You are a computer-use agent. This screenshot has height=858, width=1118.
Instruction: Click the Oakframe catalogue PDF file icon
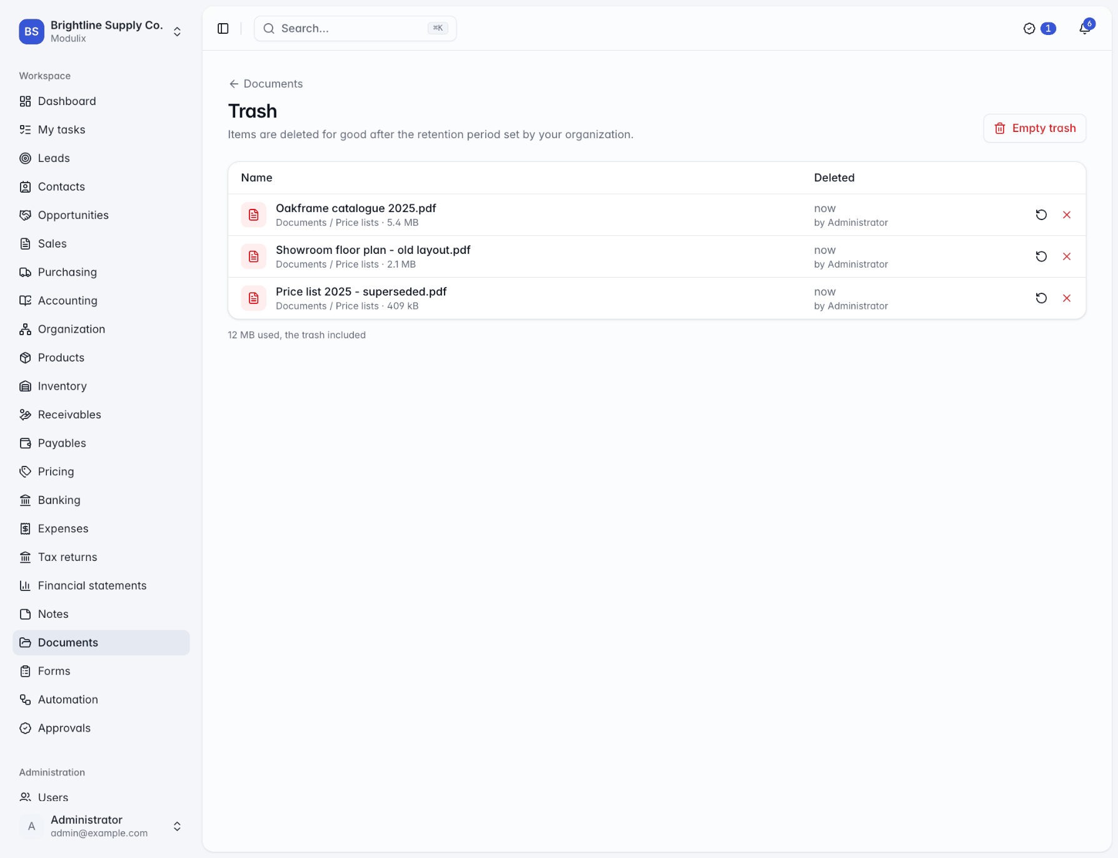pos(254,214)
